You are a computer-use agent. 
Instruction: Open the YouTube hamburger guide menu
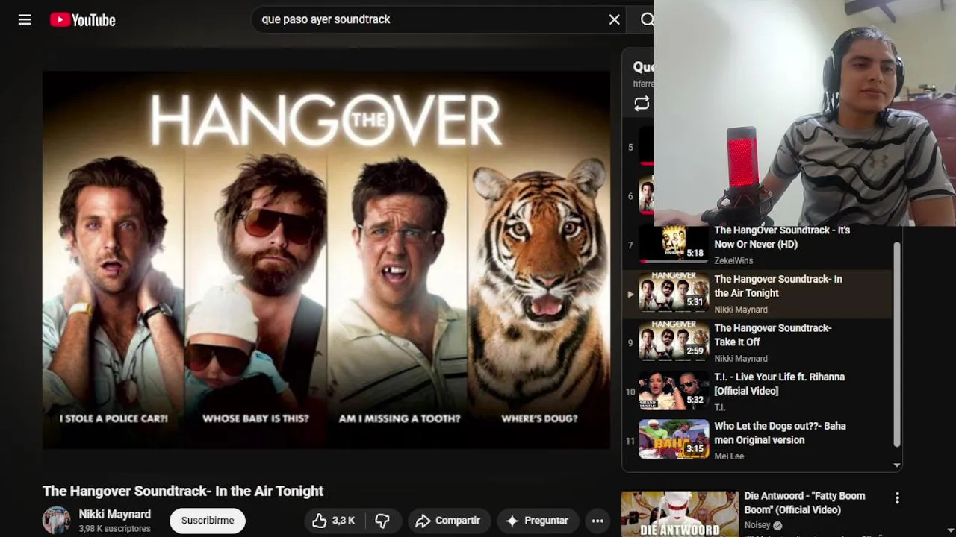click(25, 20)
